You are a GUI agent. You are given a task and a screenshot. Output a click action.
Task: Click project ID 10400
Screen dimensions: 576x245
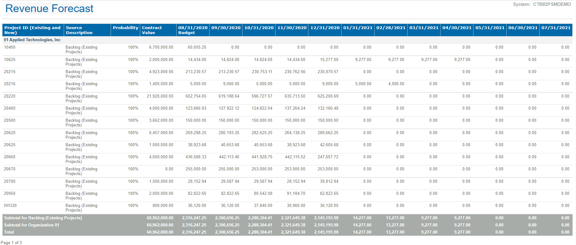point(10,47)
